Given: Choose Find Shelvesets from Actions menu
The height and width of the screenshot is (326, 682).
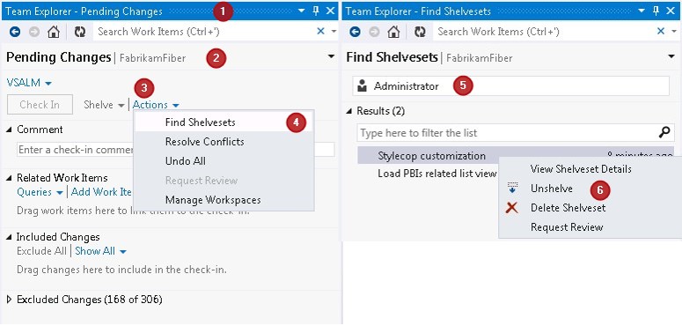Looking at the screenshot, I should (x=224, y=122).
